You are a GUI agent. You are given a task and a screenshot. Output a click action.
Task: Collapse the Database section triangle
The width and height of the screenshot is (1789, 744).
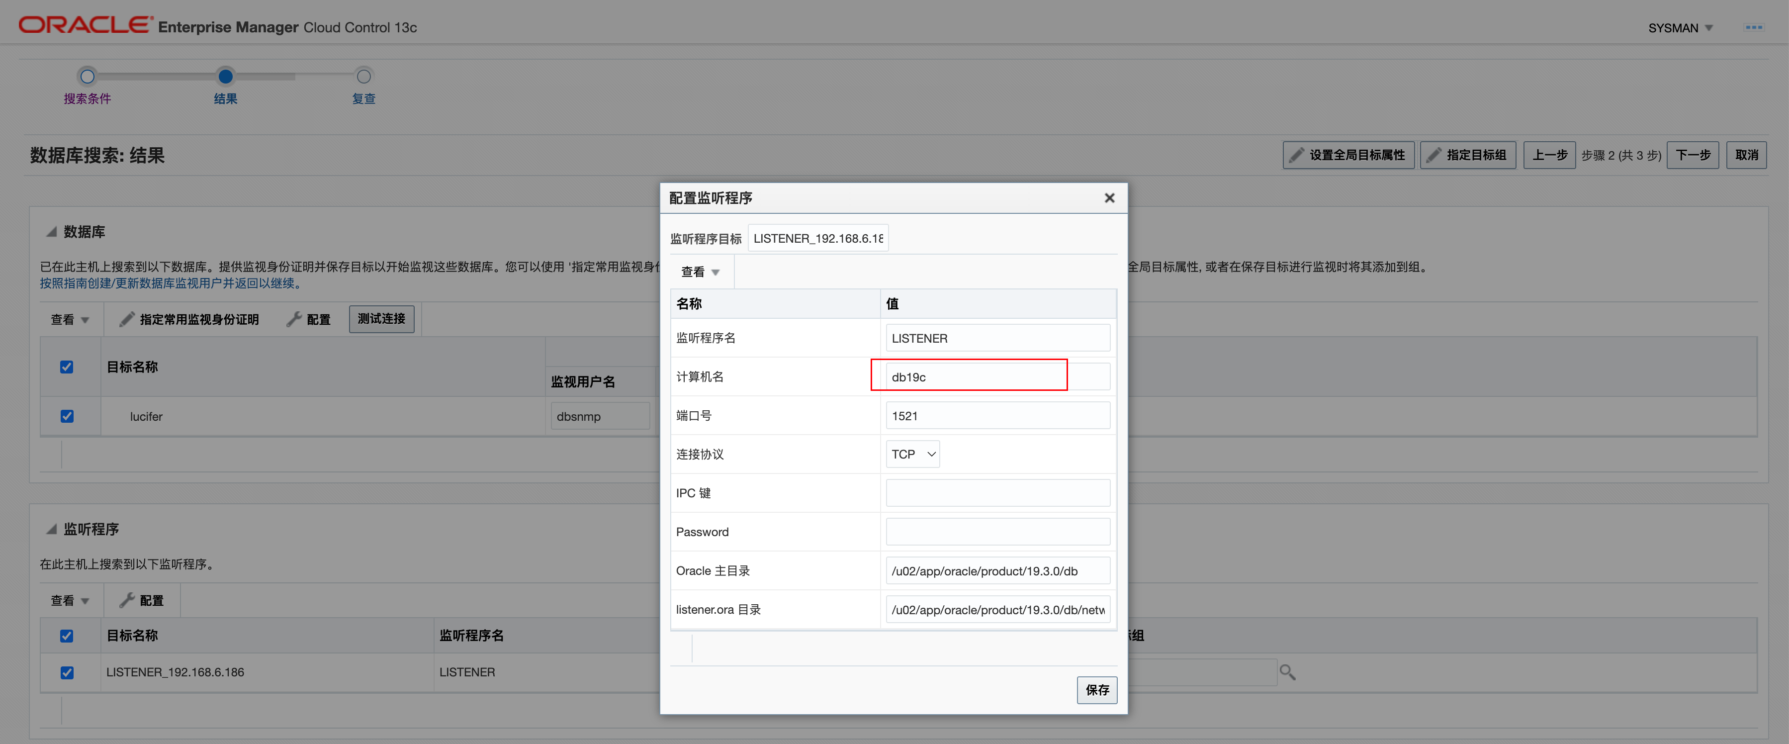coord(51,232)
